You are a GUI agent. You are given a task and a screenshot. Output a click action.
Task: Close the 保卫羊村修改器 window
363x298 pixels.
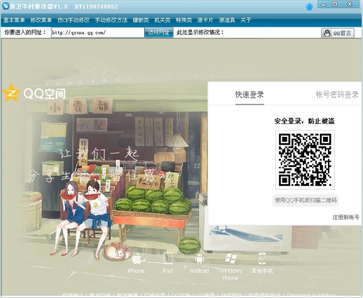click(350, 5)
